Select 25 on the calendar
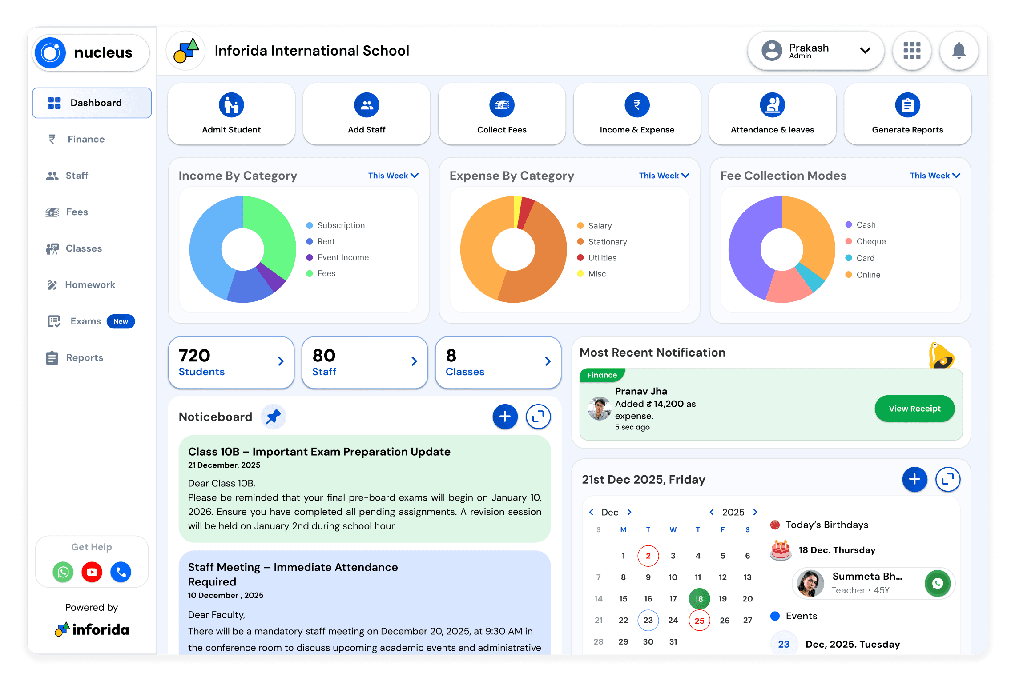Viewport: 1015px width, 681px height. pyautogui.click(x=699, y=621)
